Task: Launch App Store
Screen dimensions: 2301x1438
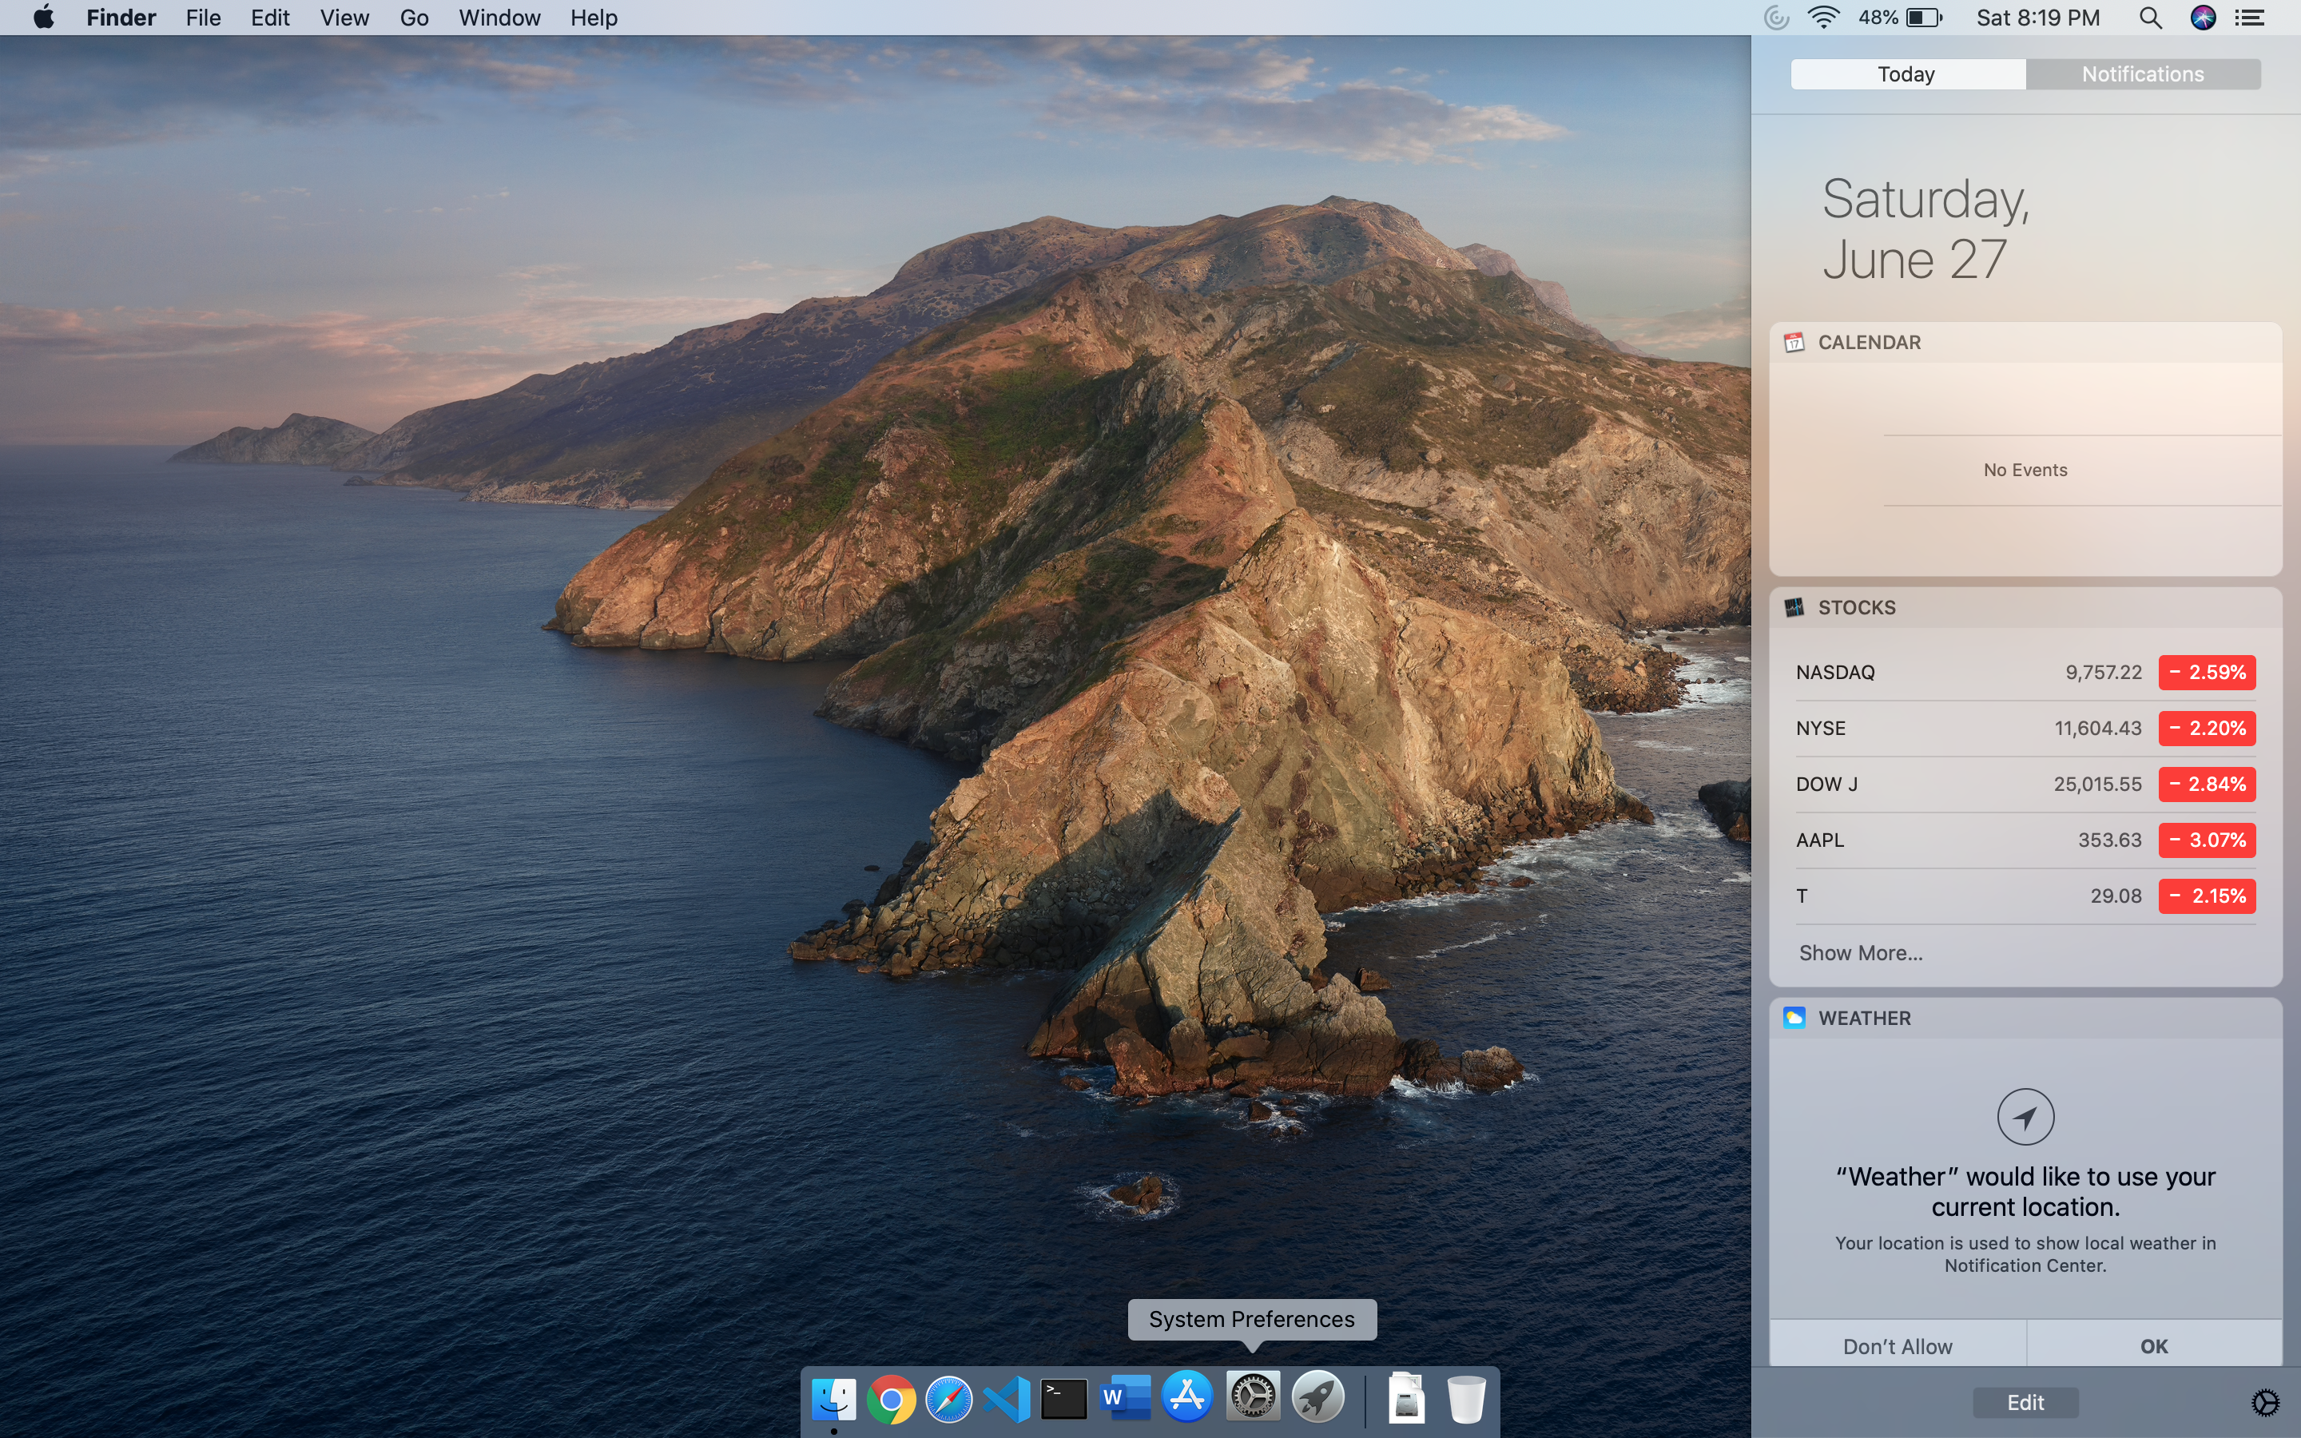Action: [x=1190, y=1396]
